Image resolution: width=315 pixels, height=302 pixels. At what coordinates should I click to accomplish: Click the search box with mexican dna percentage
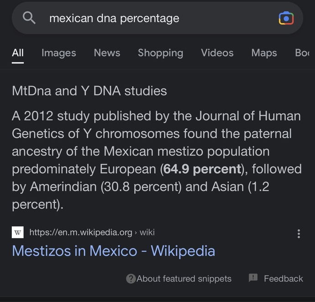tap(157, 18)
